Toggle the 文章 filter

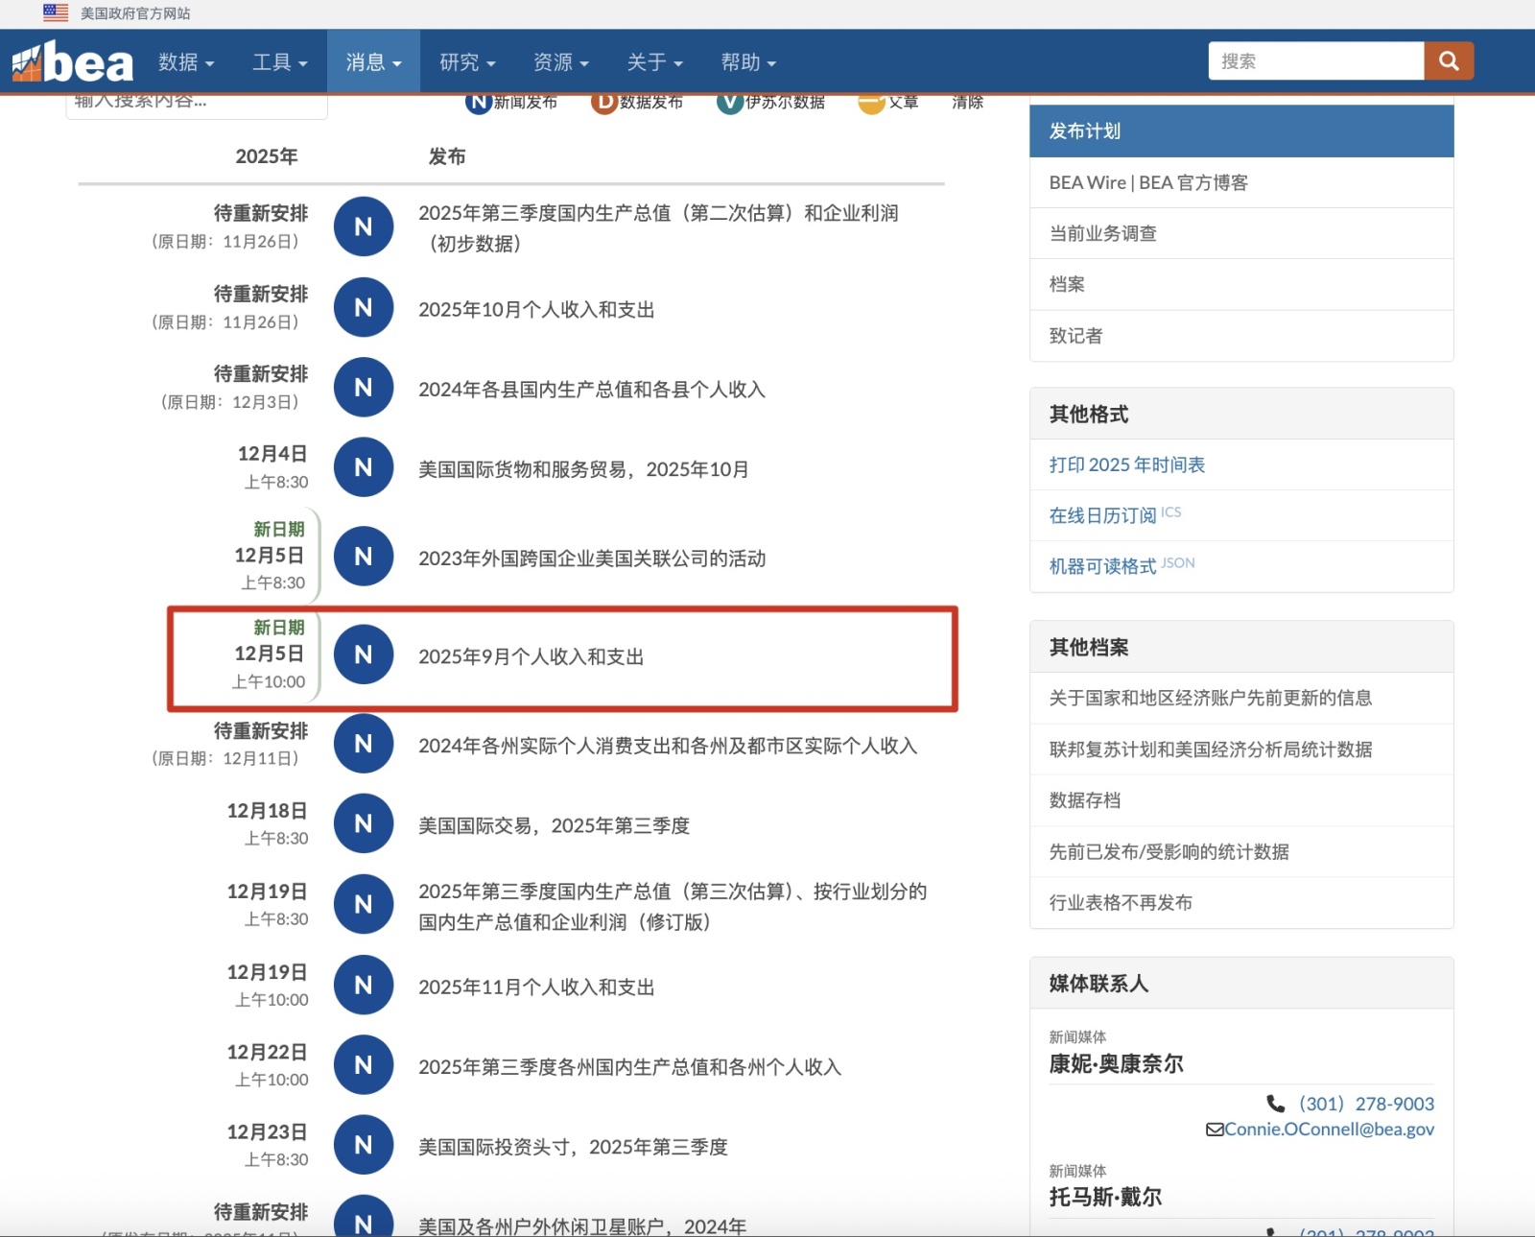[x=888, y=102]
